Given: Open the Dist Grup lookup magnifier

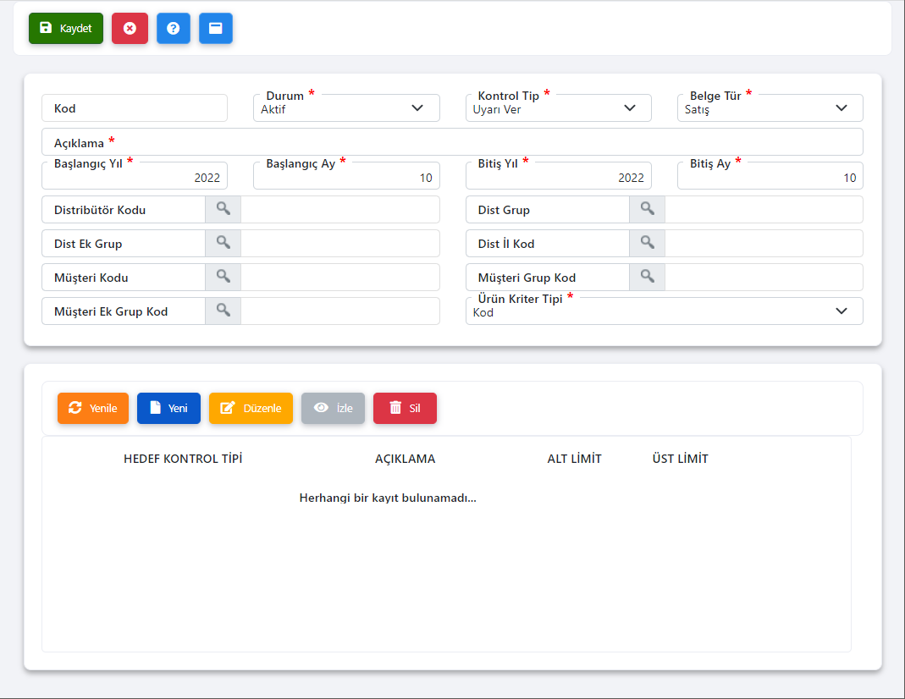Looking at the screenshot, I should pos(647,209).
